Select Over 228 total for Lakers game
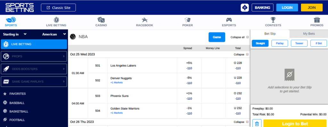328x127 pixels. tap(238, 65)
